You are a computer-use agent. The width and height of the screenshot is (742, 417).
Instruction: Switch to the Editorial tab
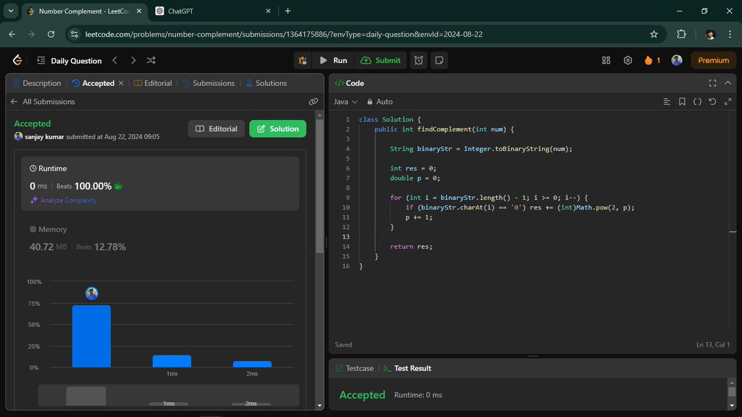153,83
